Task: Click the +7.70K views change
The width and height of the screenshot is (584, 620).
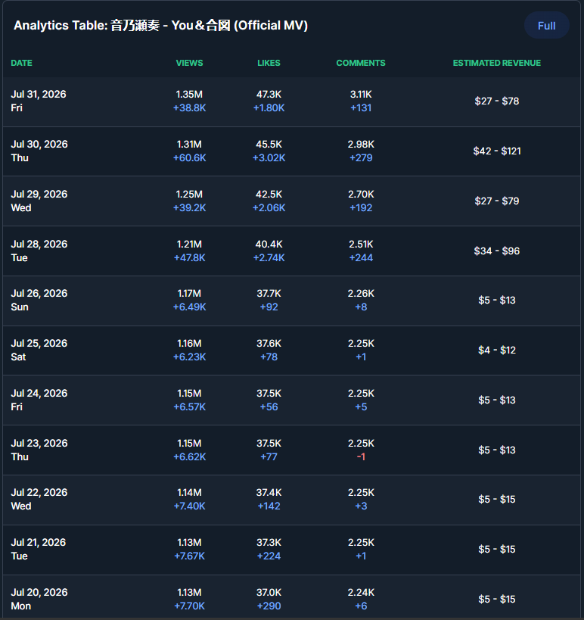Action: click(x=189, y=606)
